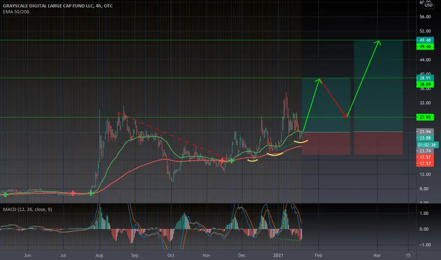Click the 01:02:38 countdown timer label
441x260 pixels.
[427, 145]
